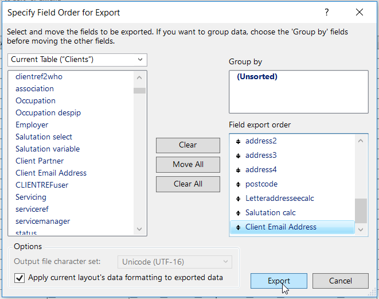Select the Occupation field in the list
379x299 pixels.
[x=36, y=100]
